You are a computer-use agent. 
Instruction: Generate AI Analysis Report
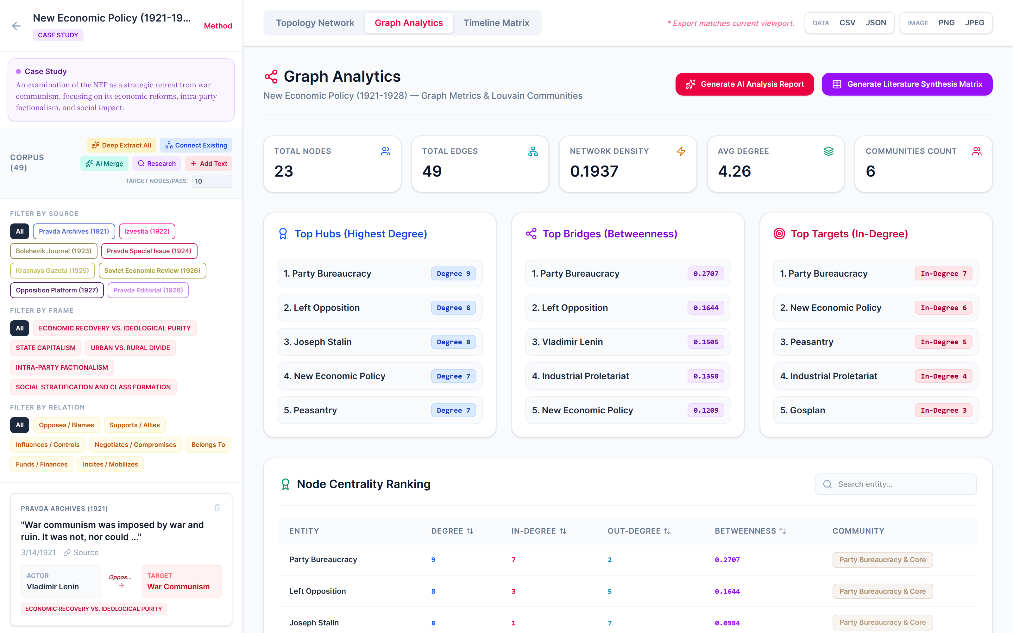[x=745, y=84]
